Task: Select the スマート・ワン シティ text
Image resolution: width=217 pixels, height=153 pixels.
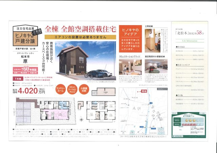Action: tap(25, 53)
